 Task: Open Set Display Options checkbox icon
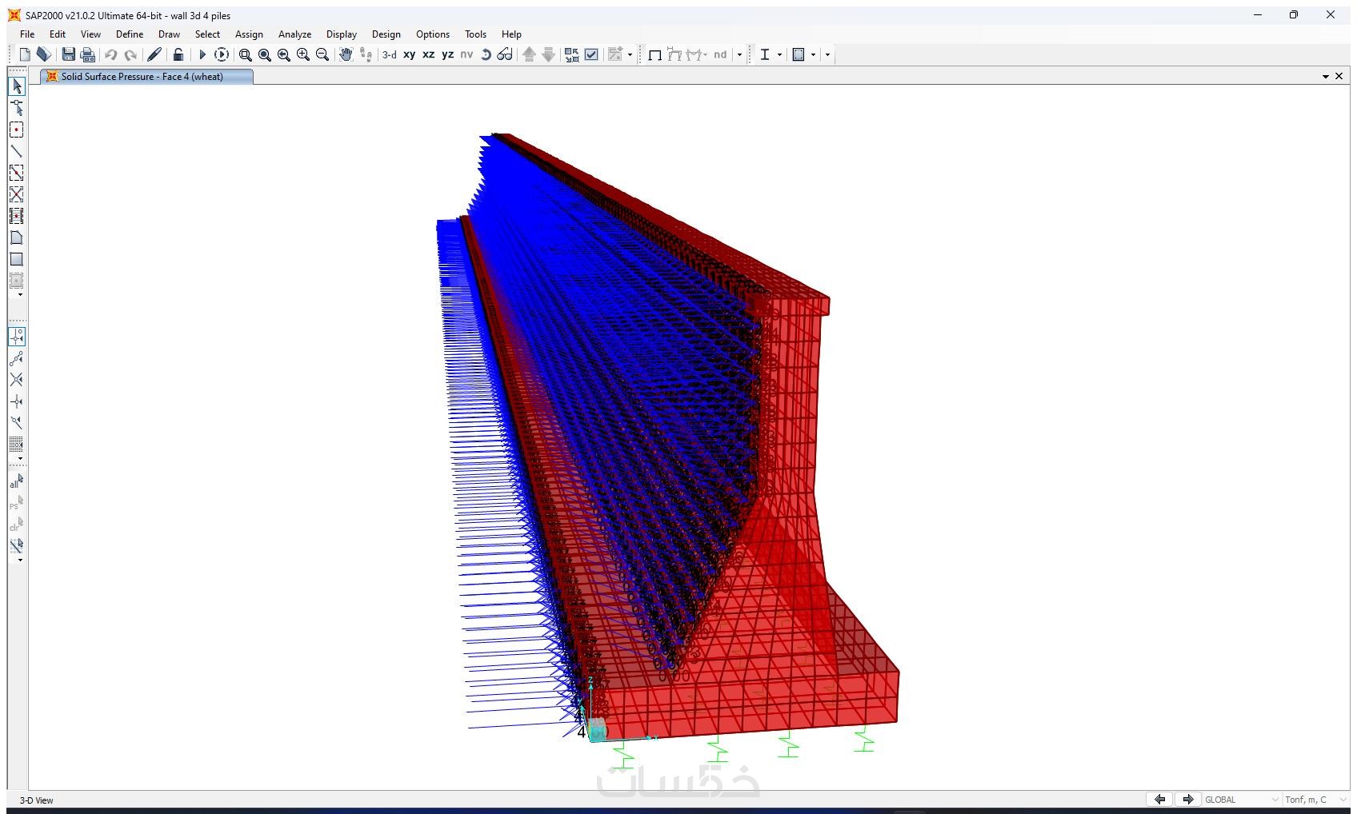[x=591, y=54]
